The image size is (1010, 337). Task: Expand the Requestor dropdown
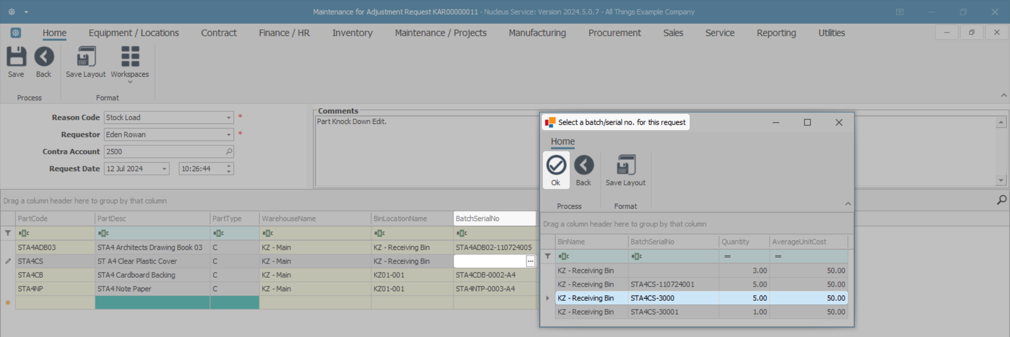(x=229, y=135)
